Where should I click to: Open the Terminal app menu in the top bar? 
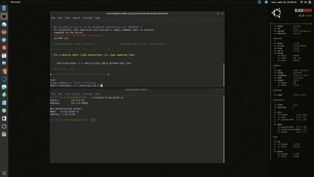pos(15,2)
